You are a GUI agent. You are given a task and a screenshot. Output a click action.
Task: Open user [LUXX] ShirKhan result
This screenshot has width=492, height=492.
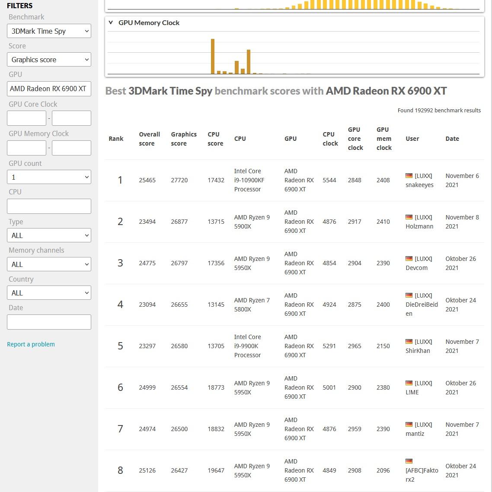419,346
